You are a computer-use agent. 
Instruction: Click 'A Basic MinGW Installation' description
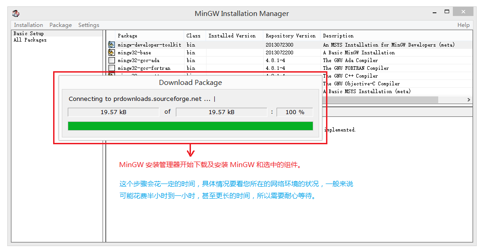point(359,52)
